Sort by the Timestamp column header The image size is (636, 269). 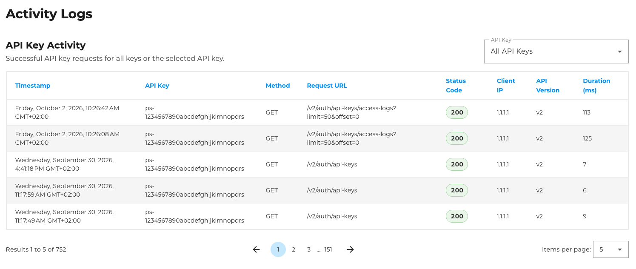click(33, 86)
